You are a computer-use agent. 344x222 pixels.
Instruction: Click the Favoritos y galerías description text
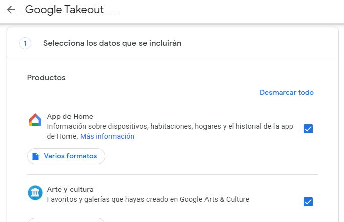coord(148,199)
